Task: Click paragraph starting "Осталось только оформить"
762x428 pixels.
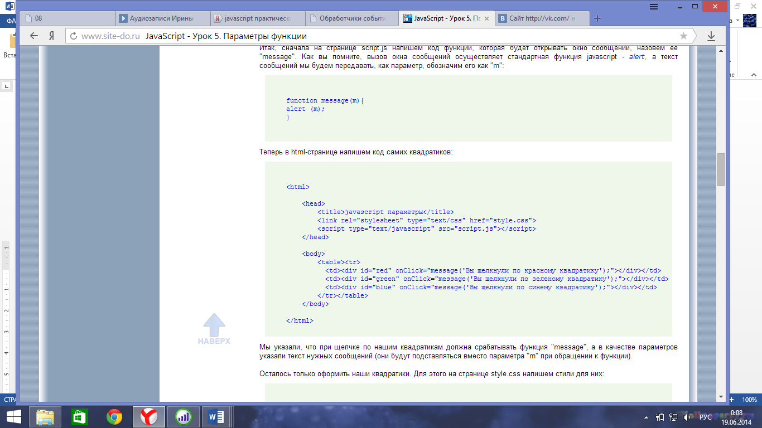Action: [432, 374]
